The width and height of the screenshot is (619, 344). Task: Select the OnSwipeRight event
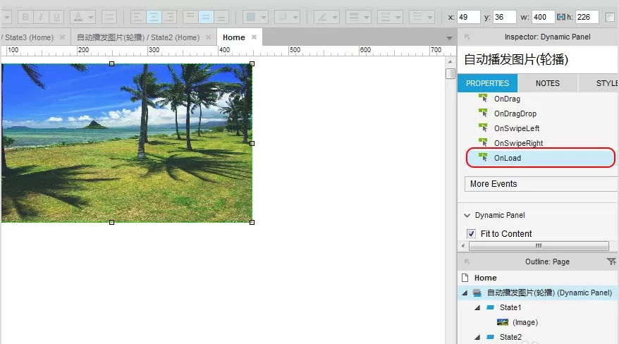coord(518,143)
